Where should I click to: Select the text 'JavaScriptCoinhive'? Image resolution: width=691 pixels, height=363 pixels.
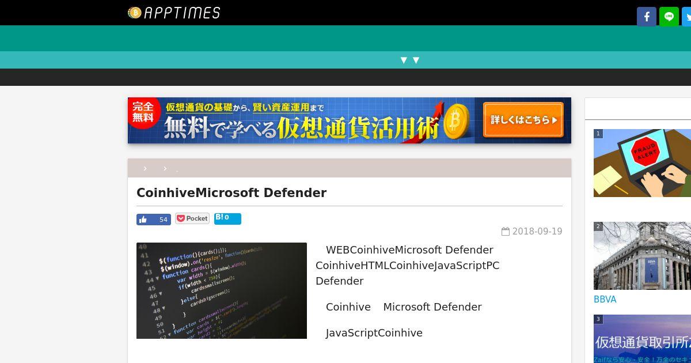pyautogui.click(x=374, y=333)
